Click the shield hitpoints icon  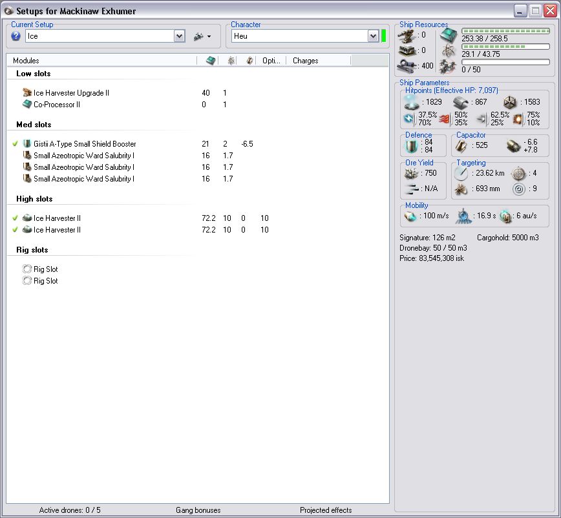click(412, 102)
